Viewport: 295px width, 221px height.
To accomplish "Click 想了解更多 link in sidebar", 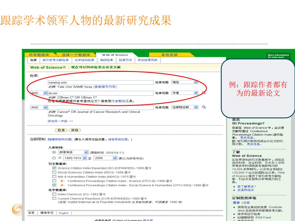I will click(247, 186).
